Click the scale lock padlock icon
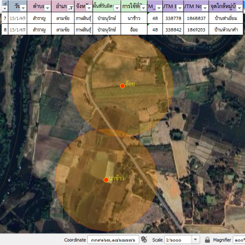Viewport: 245px width, 245px height. (207, 240)
